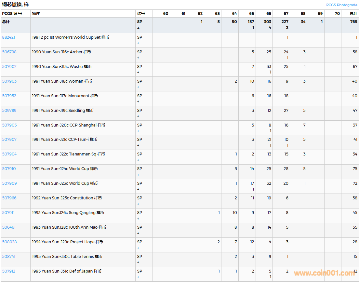The image size is (359, 282).
Task: Click the 507911 Song Qingling link
Action: pos(8,213)
